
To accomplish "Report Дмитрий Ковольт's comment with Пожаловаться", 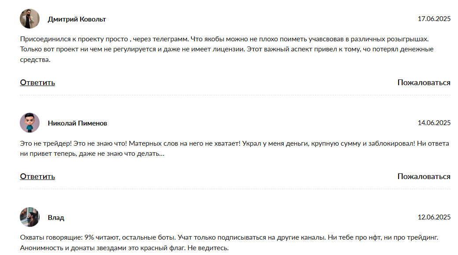I will coord(424,83).
